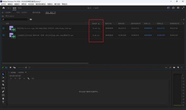Image resolution: width=186 pixels, height=110 pixels.
Task: Open 窗口(W) menu
Action: pos(57,4)
